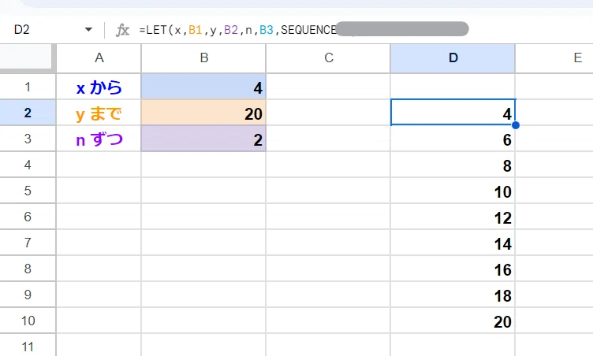Click cell A2 labeled 'y まで'
This screenshot has height=356, width=593.
[99, 113]
